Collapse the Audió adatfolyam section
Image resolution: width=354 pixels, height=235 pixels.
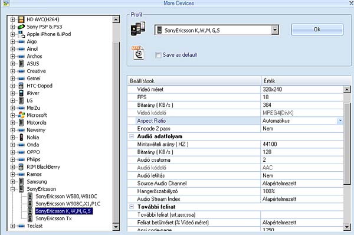pyautogui.click(x=132, y=136)
